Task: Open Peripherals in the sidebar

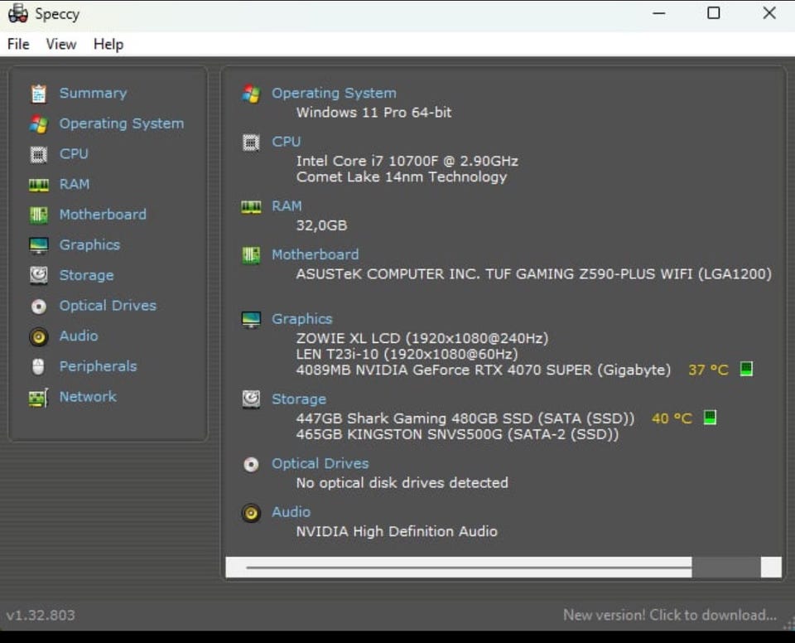Action: coord(99,366)
